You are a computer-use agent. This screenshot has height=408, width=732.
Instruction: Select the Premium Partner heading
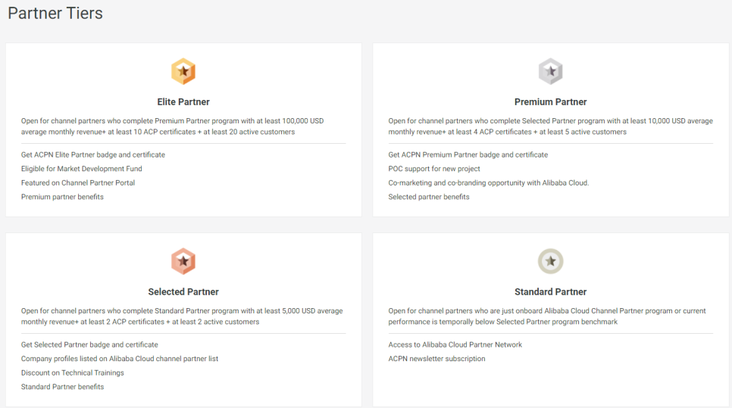[551, 102]
